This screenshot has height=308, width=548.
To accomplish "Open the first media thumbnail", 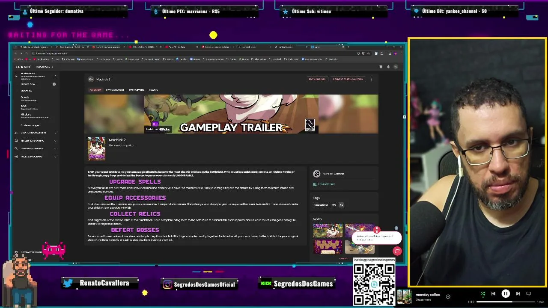I will [x=328, y=230].
